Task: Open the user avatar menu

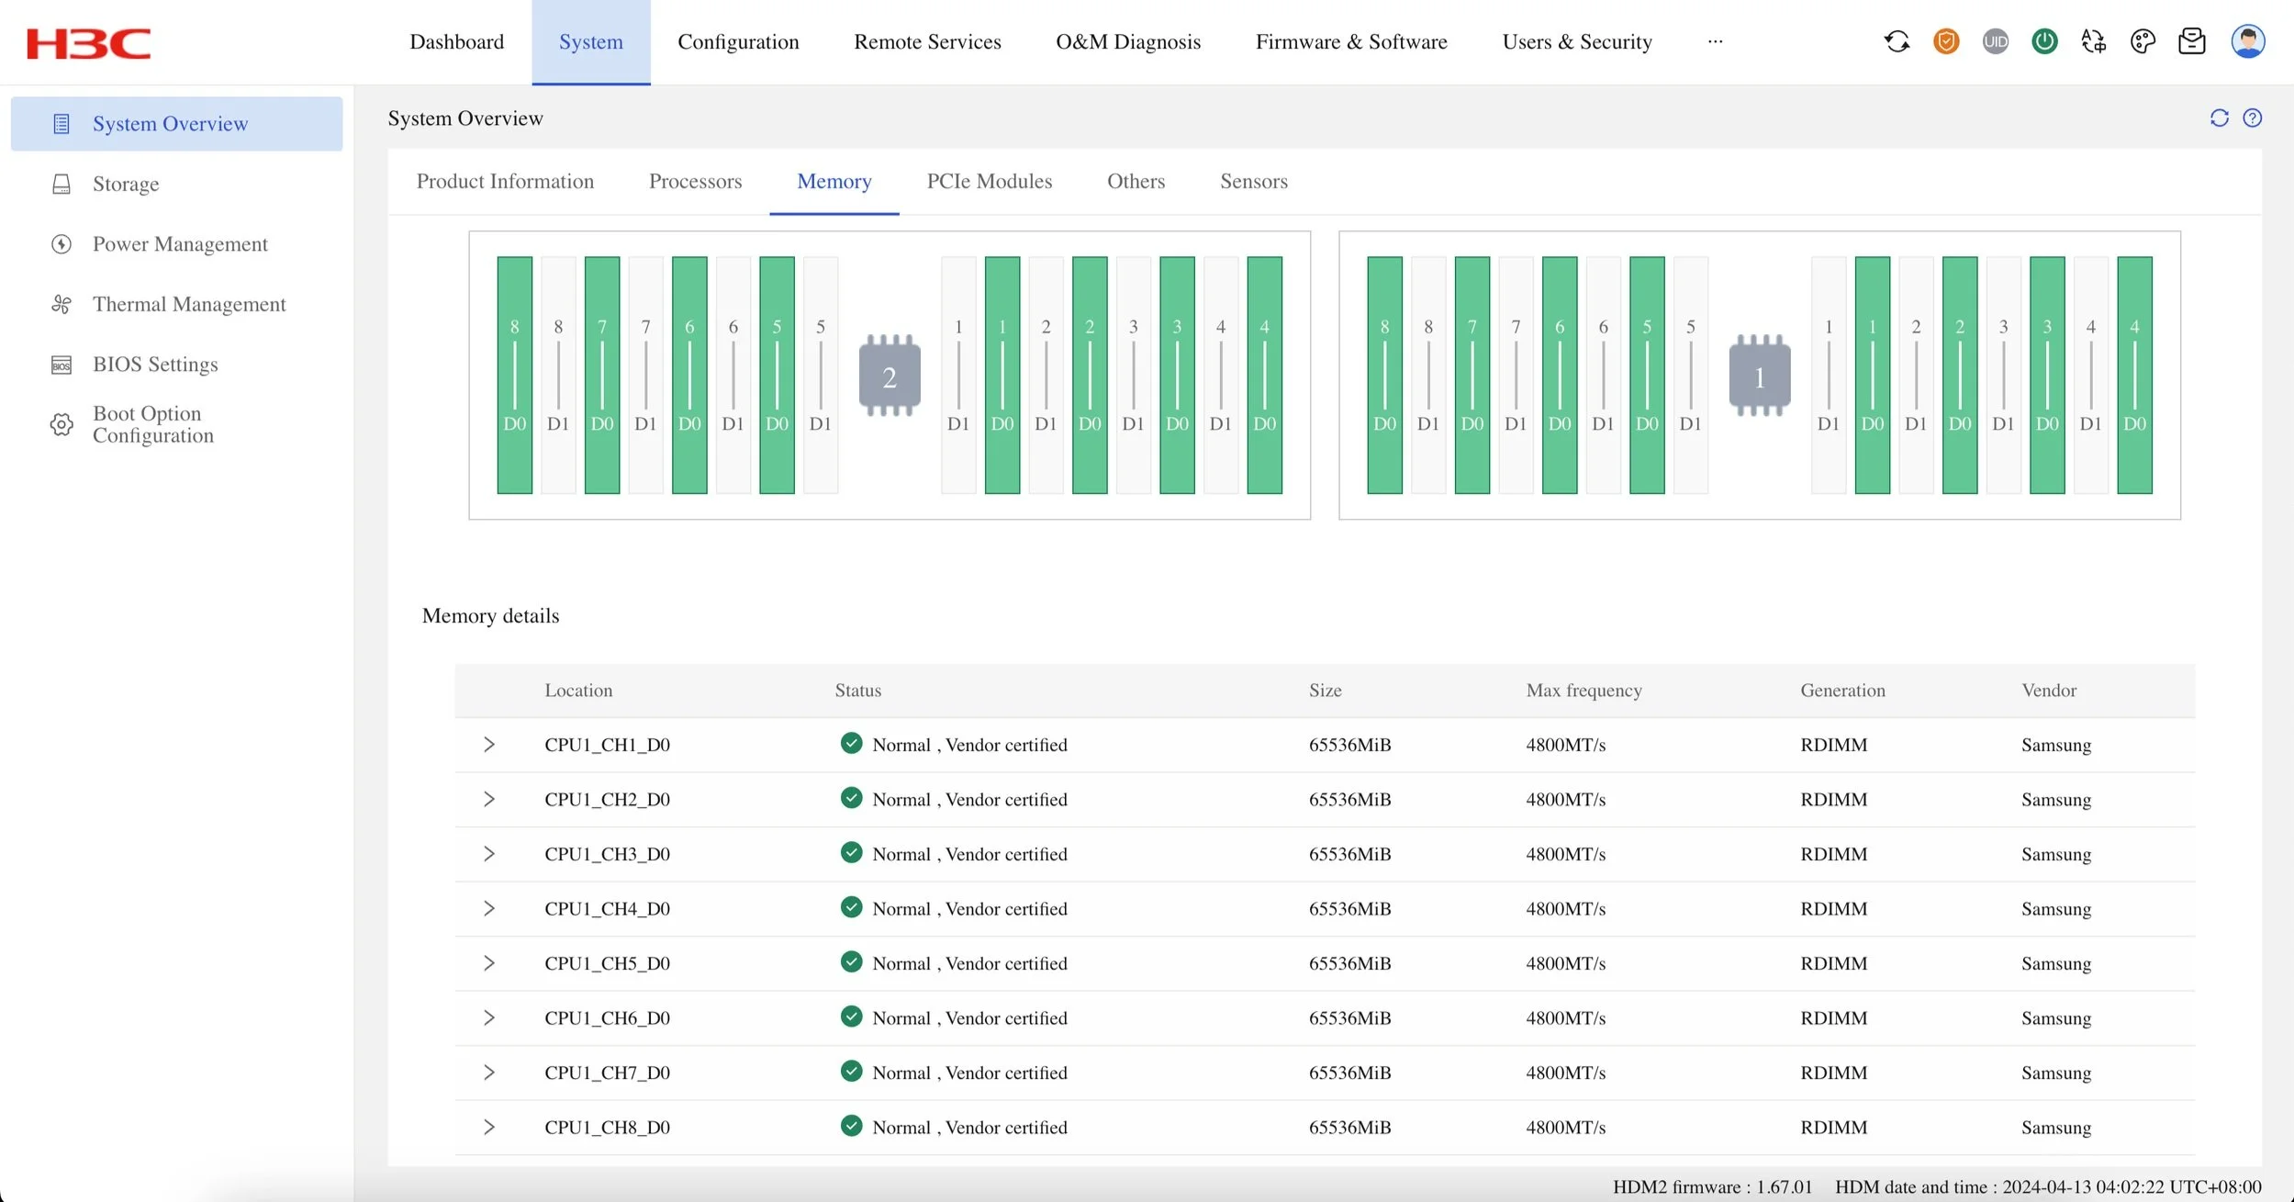Action: [x=2247, y=41]
